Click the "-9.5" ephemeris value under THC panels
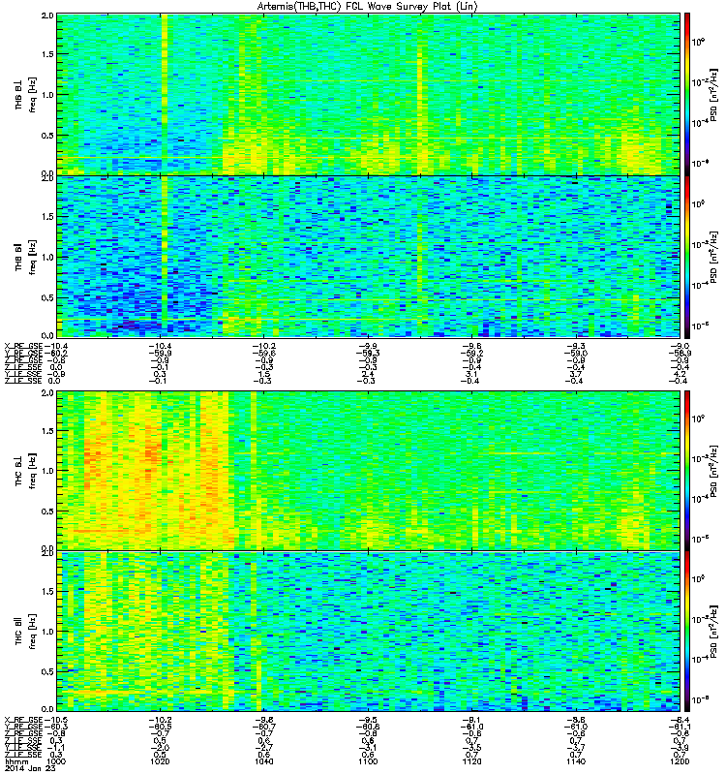 pos(368,720)
